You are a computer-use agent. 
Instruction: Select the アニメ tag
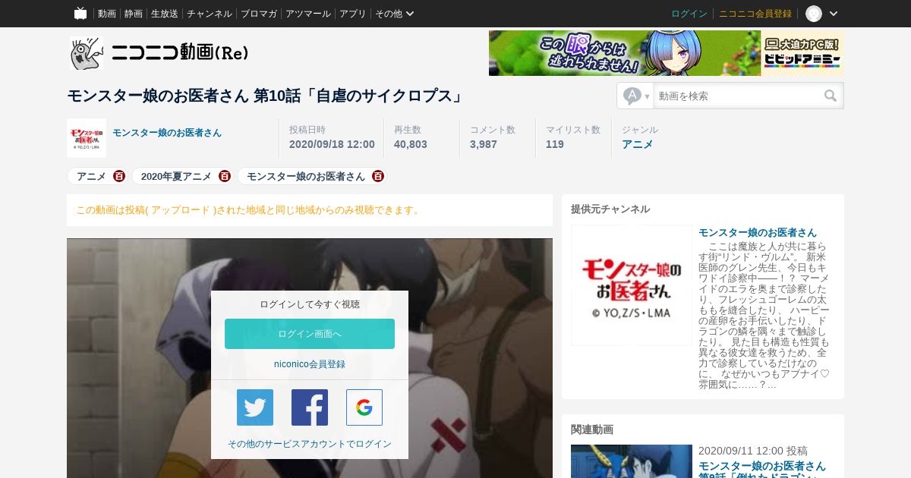[x=91, y=176]
